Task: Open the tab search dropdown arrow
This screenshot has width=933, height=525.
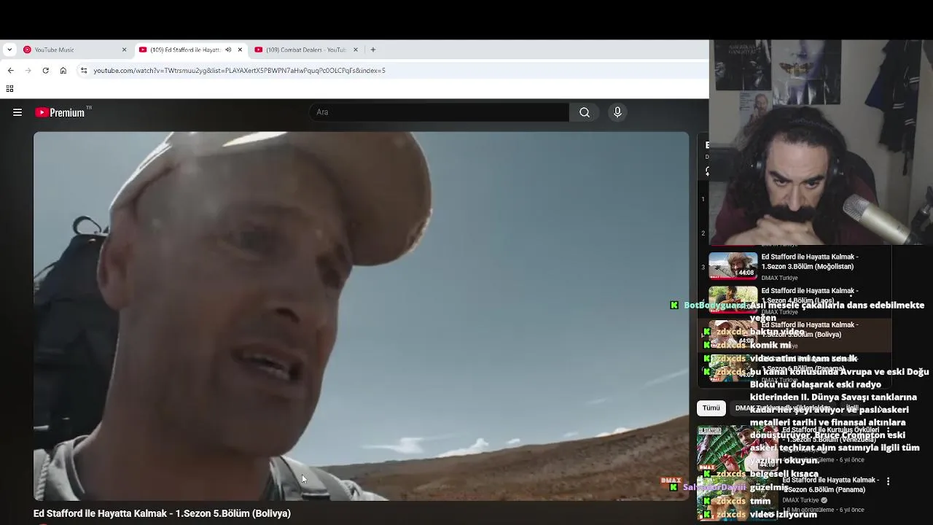Action: [9, 50]
